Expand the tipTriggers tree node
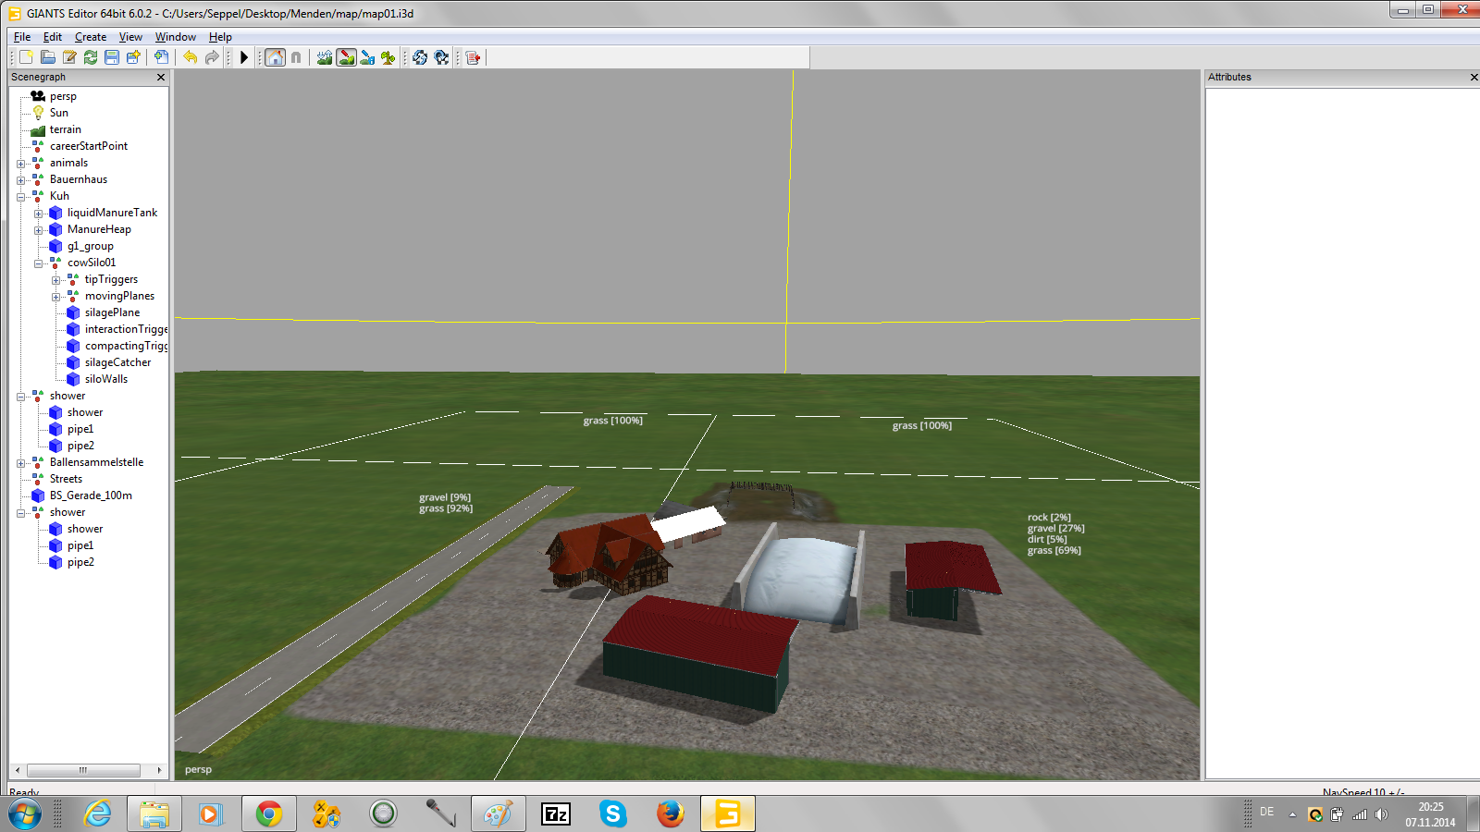Viewport: 1480px width, 832px height. [56, 280]
